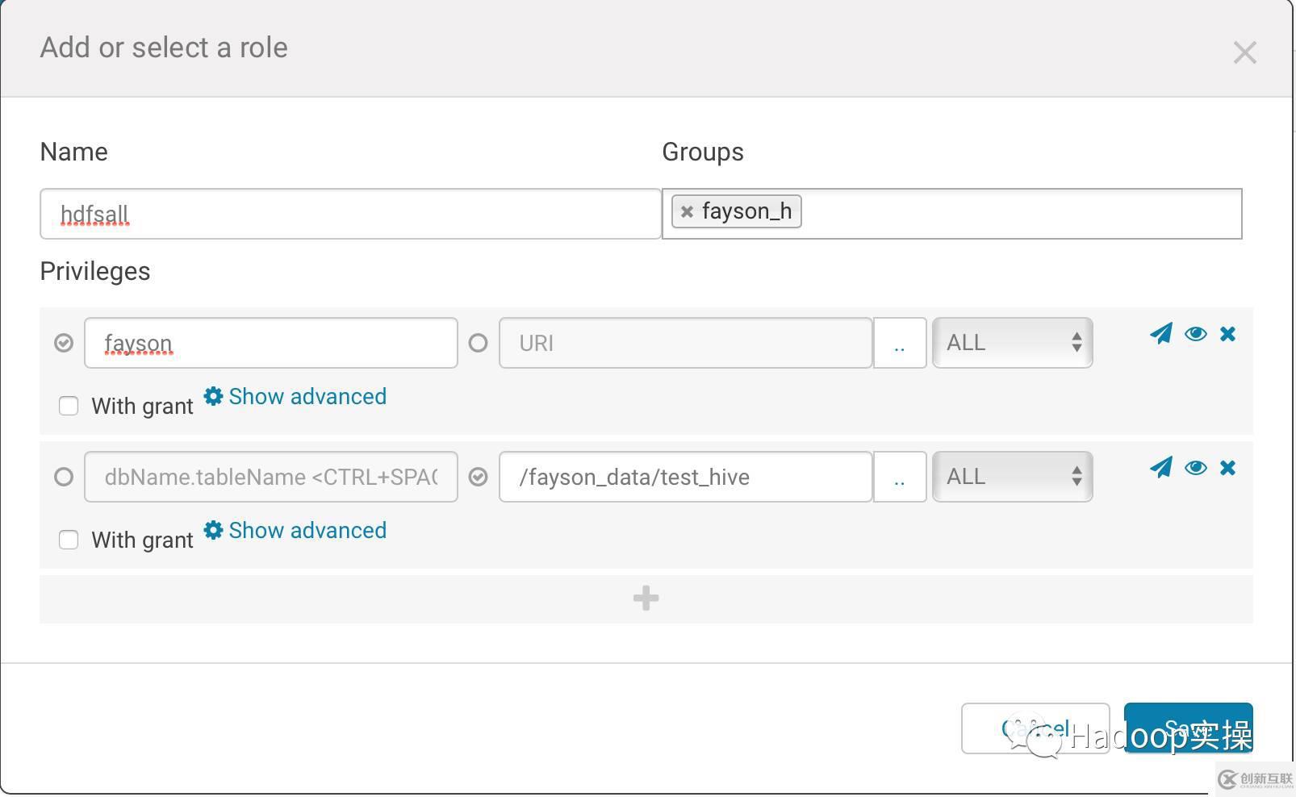
Task: Remove the /fayson_data/test_hive privilege row
Action: 1227,468
